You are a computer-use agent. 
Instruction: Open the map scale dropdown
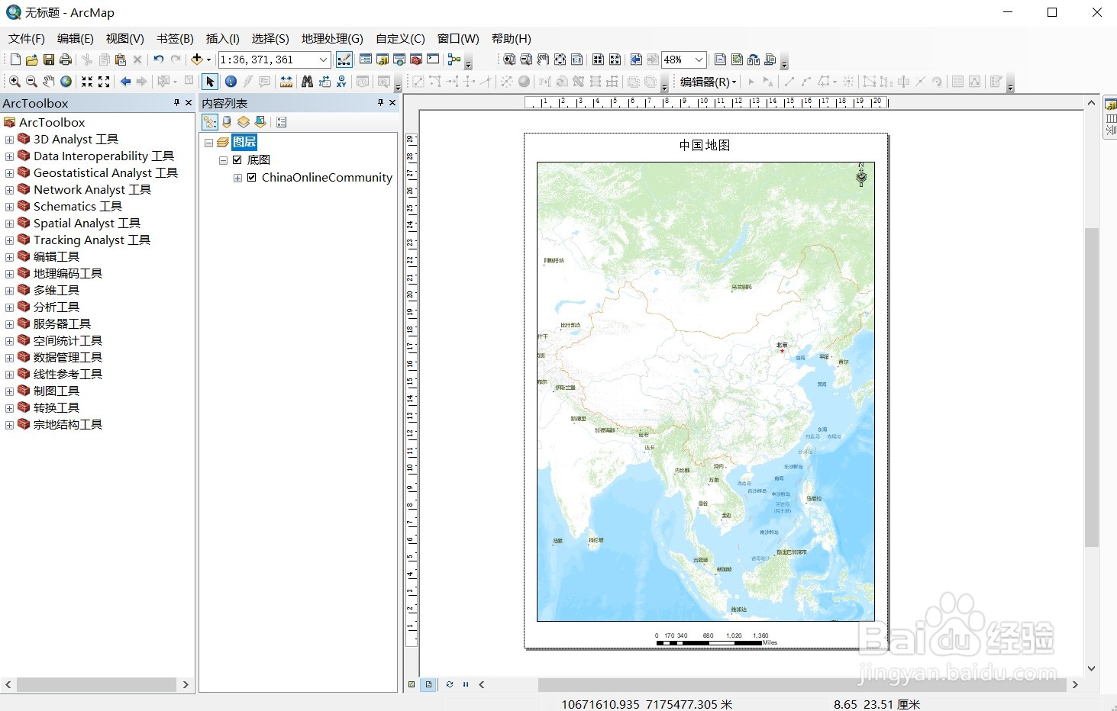click(x=324, y=60)
